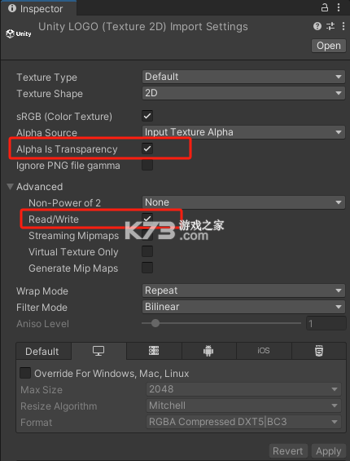Open the Resize Algorithm dropdown
This screenshot has width=350, height=461.
point(243,406)
